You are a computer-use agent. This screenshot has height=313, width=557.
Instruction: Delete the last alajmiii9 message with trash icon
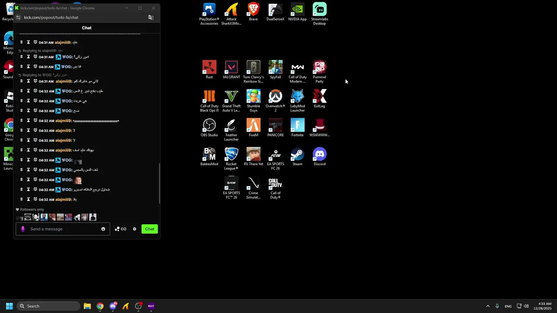[x=21, y=200]
